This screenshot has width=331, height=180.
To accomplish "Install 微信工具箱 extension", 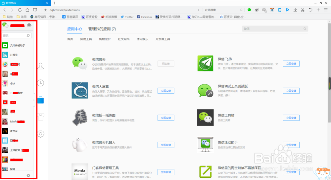I will click(x=291, y=118).
